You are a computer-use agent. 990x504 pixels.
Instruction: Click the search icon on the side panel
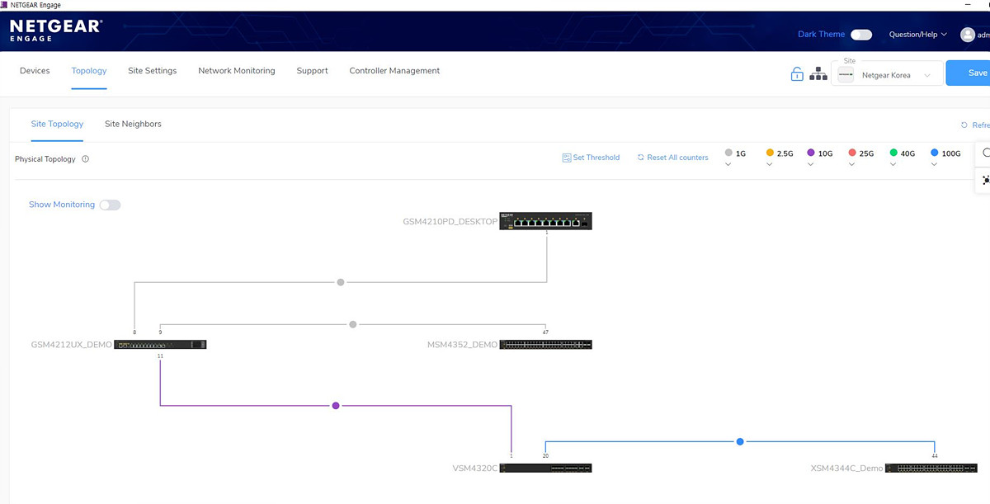click(986, 153)
